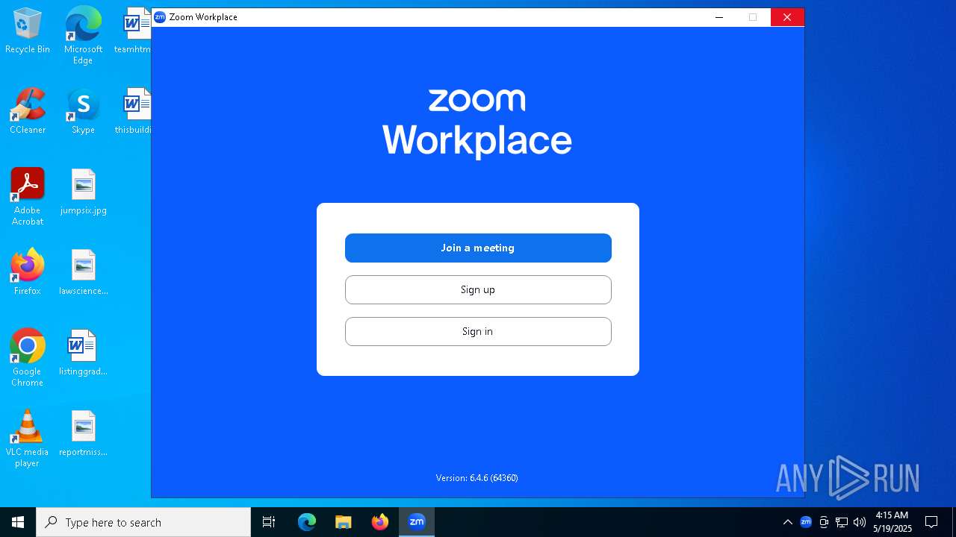This screenshot has width=956, height=537.
Task: Click the Zoom Workplace title bar icon
Action: coord(160,17)
